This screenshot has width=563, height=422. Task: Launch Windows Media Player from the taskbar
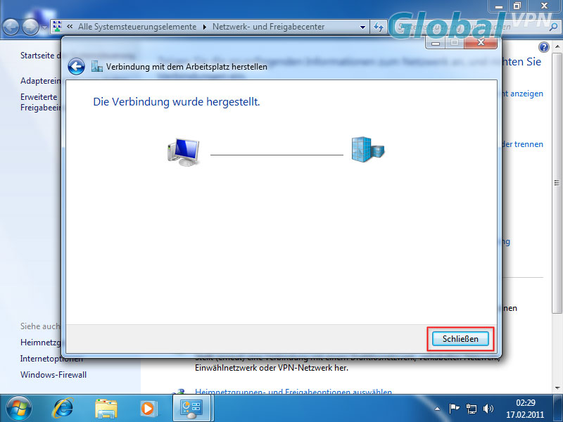click(x=148, y=407)
